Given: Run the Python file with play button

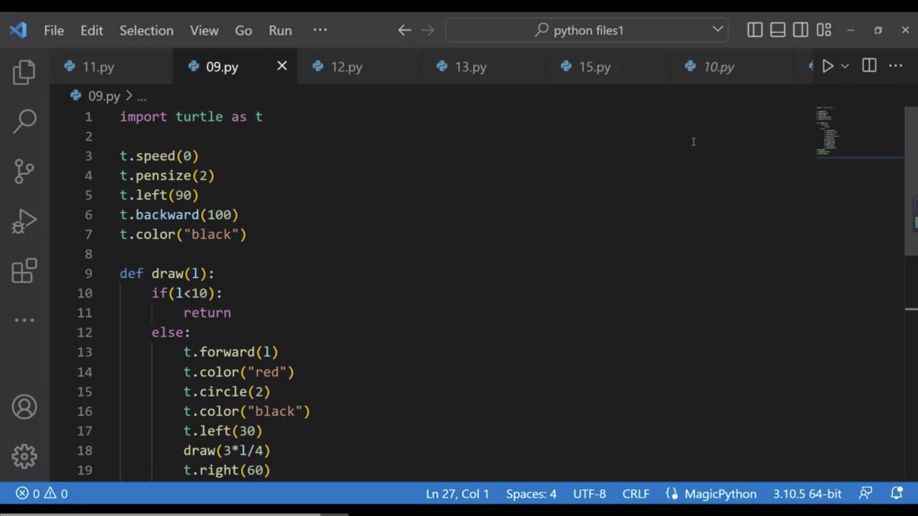Looking at the screenshot, I should click(x=828, y=66).
